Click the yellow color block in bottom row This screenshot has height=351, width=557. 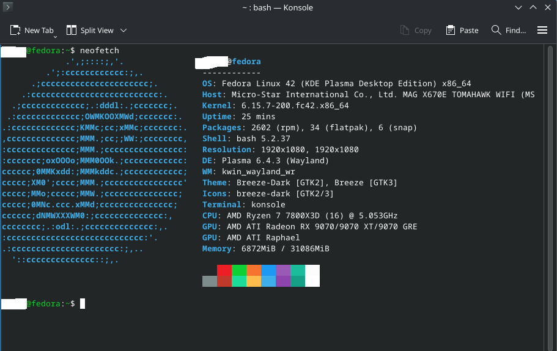254,281
